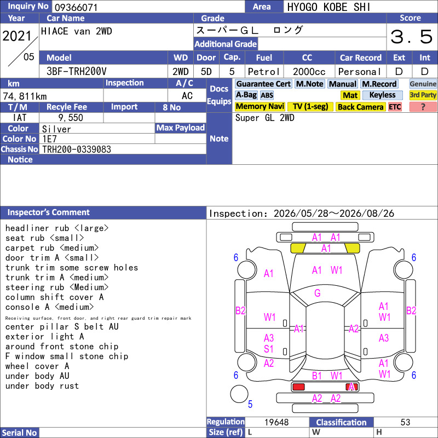The width and height of the screenshot is (438, 438).
Task: Click the Back Camera badge
Action: click(x=360, y=107)
